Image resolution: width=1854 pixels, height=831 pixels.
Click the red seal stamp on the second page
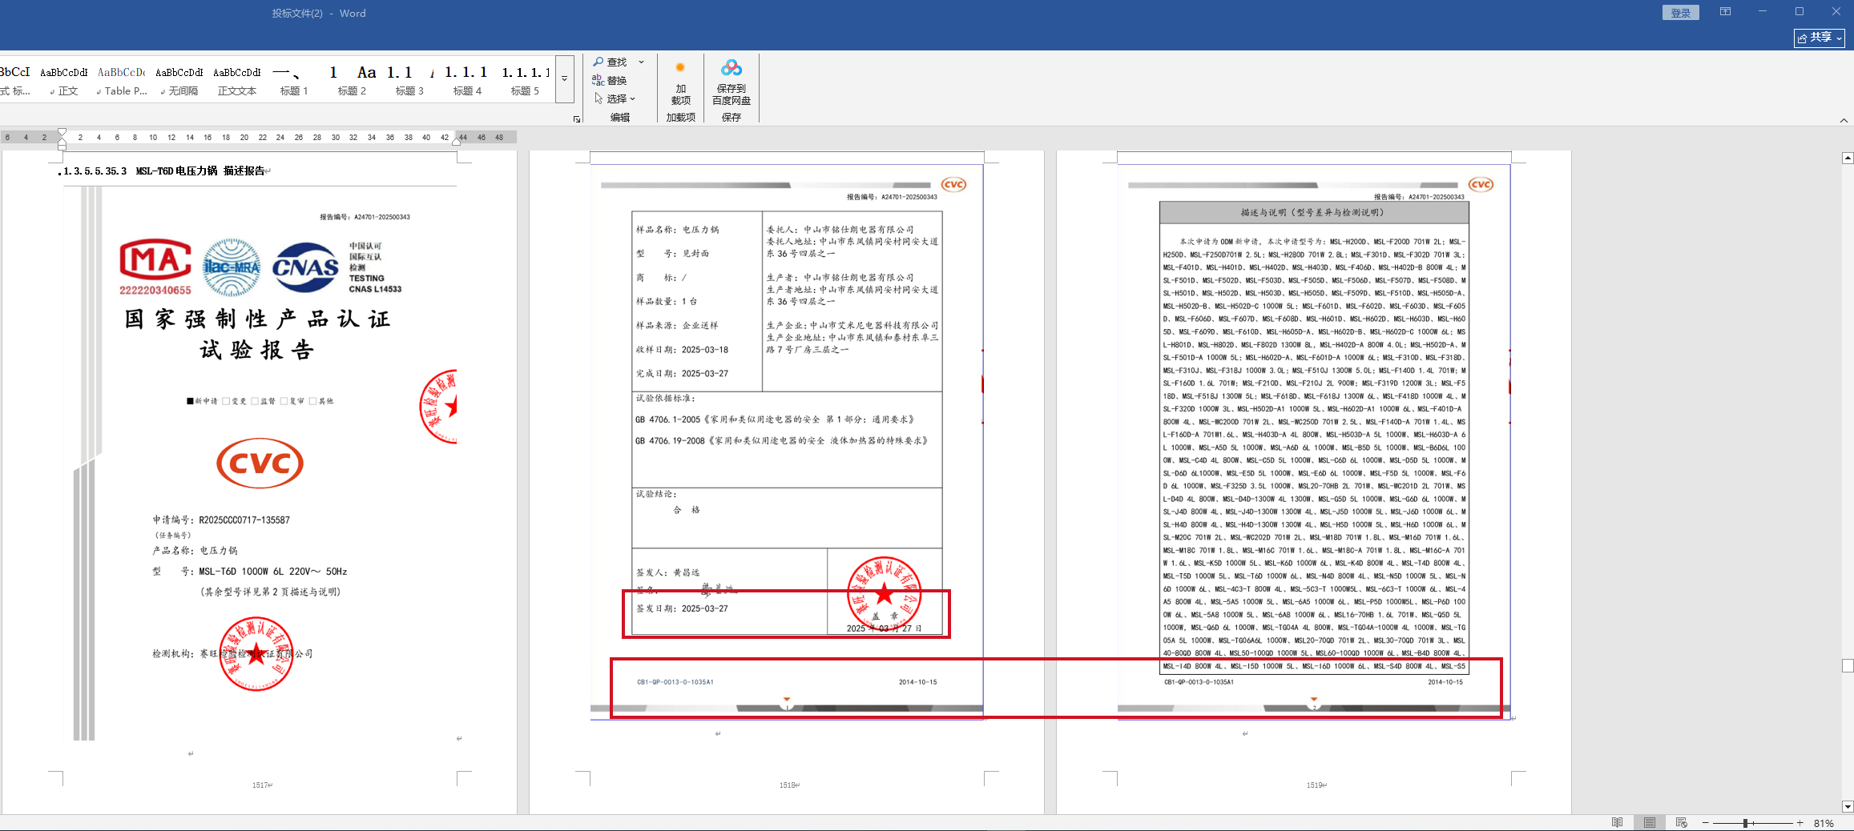885,594
